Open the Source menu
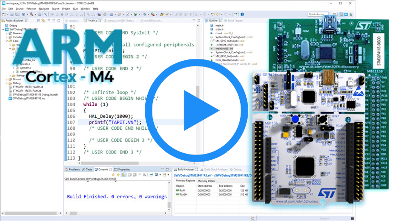Image resolution: width=393 pixels, height=221 pixels. point(20,9)
